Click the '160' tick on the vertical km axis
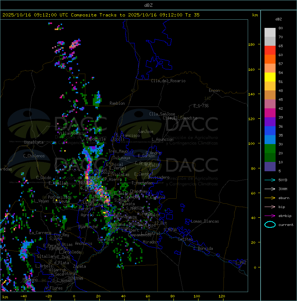The height and width of the screenshot is (301, 297). (x=251, y=69)
